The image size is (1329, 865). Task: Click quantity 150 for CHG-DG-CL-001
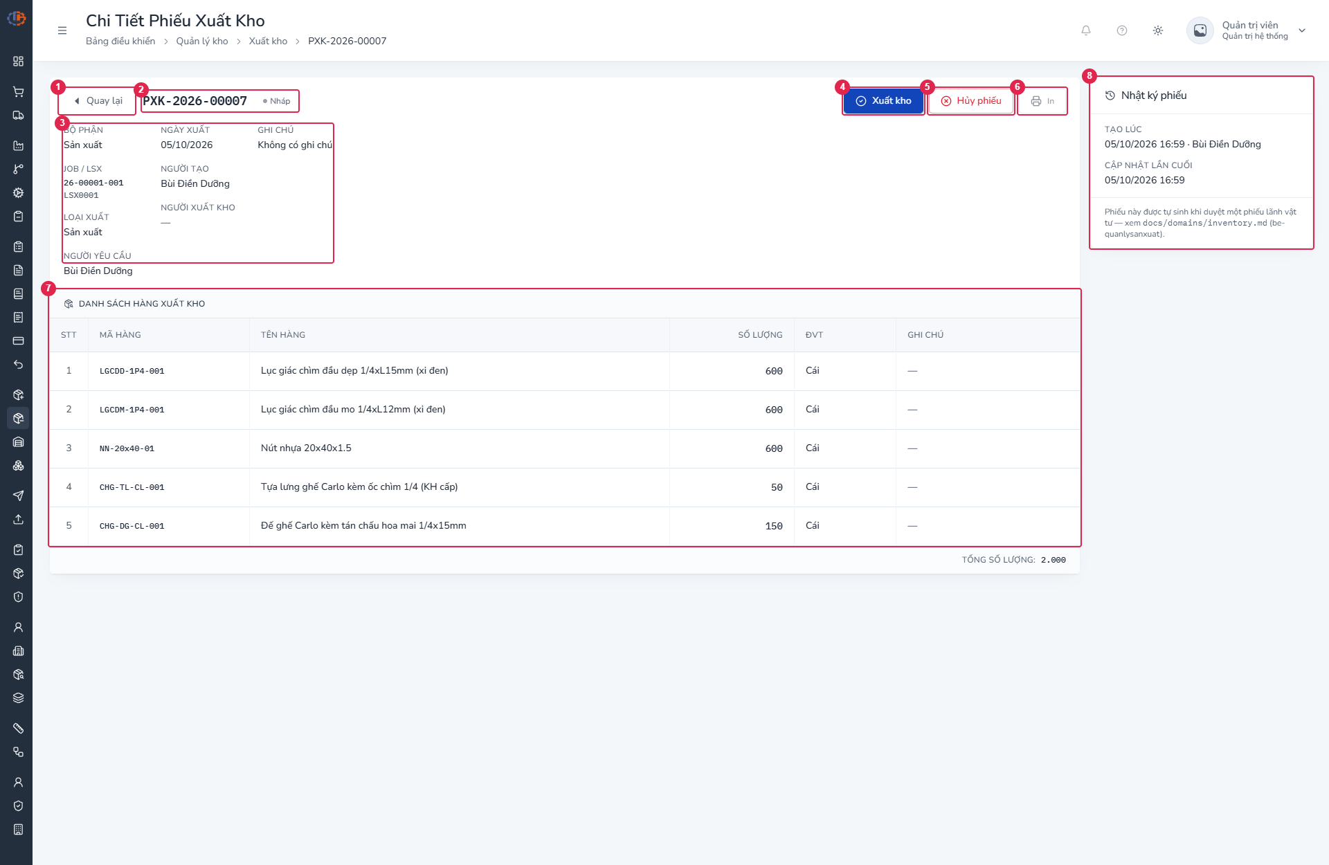(x=774, y=527)
